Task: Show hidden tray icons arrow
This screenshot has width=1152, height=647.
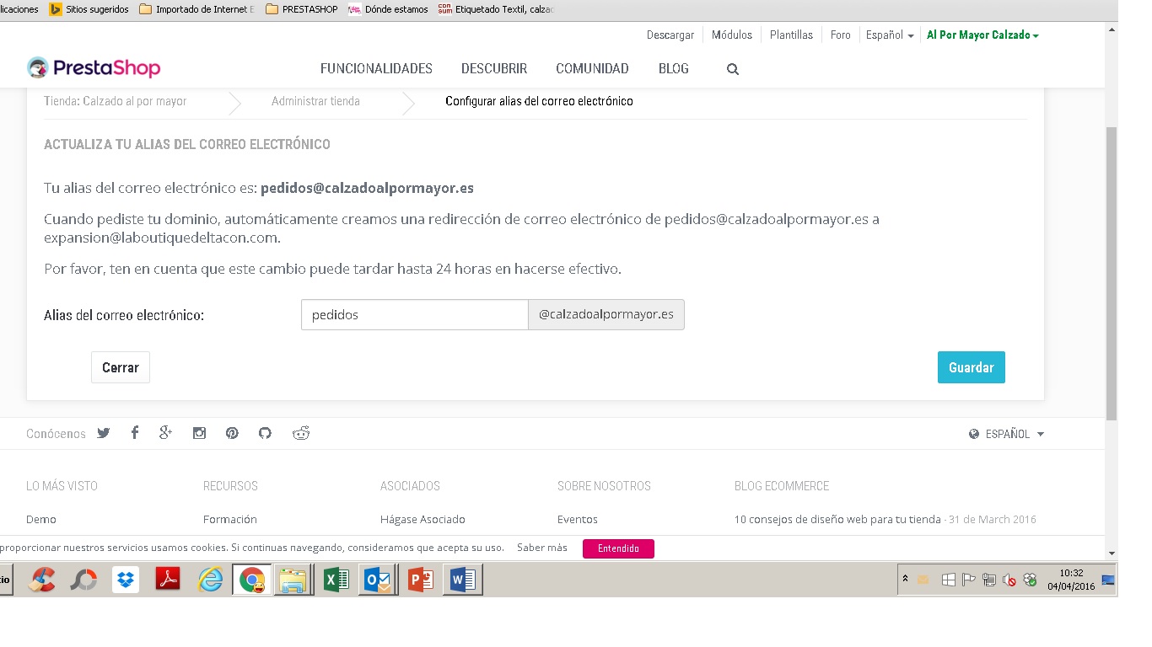Action: 905,579
